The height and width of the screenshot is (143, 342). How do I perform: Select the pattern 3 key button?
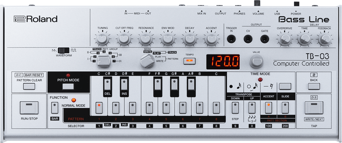click(133, 108)
